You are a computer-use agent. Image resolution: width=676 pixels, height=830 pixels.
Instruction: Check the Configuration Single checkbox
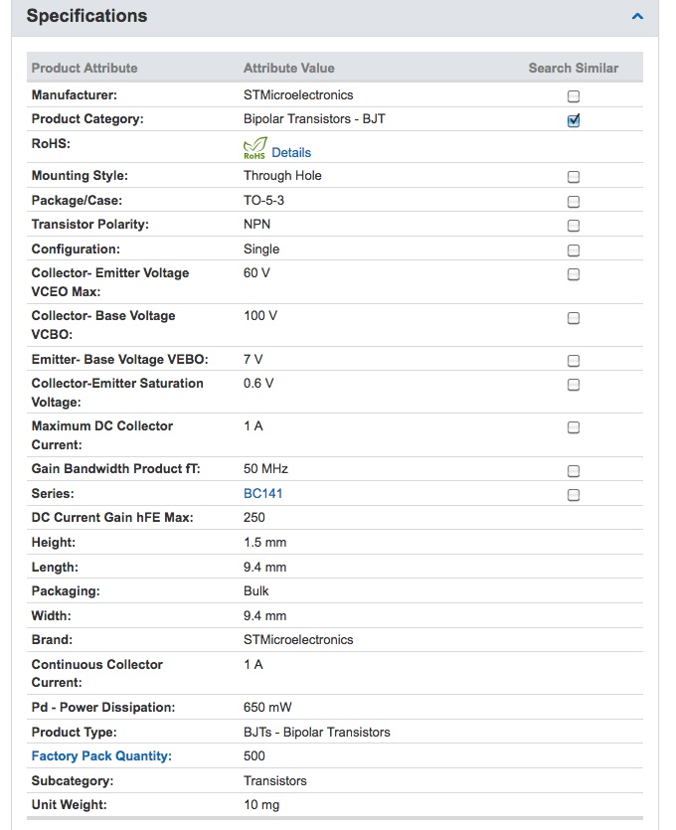coord(574,250)
